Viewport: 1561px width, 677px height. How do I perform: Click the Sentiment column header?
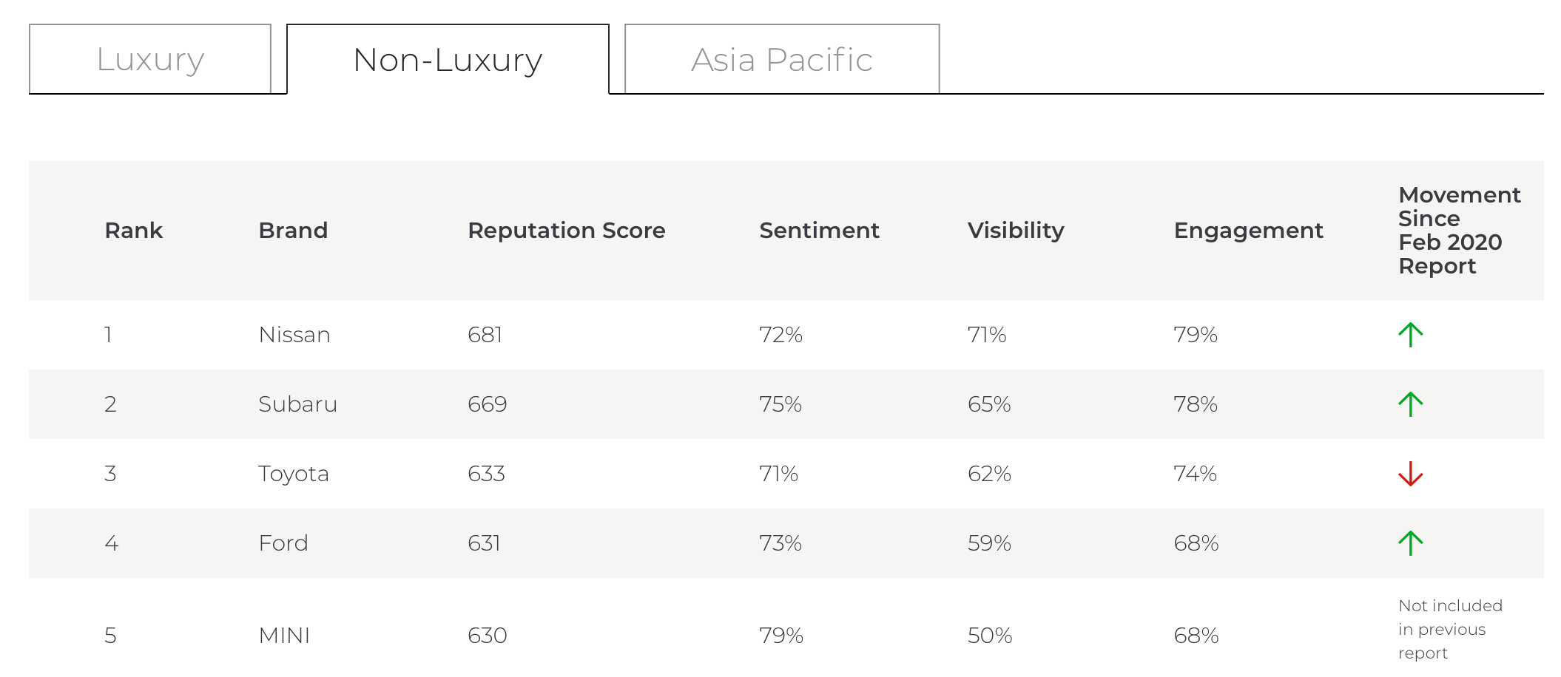point(819,231)
